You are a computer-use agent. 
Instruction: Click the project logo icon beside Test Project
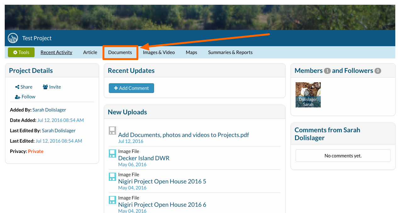13,38
